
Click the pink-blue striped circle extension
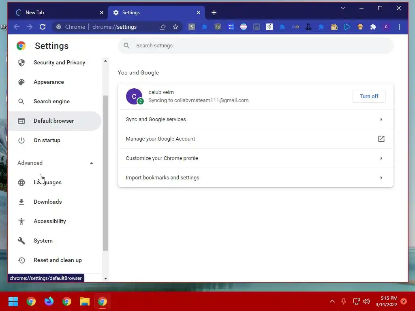click(x=244, y=27)
